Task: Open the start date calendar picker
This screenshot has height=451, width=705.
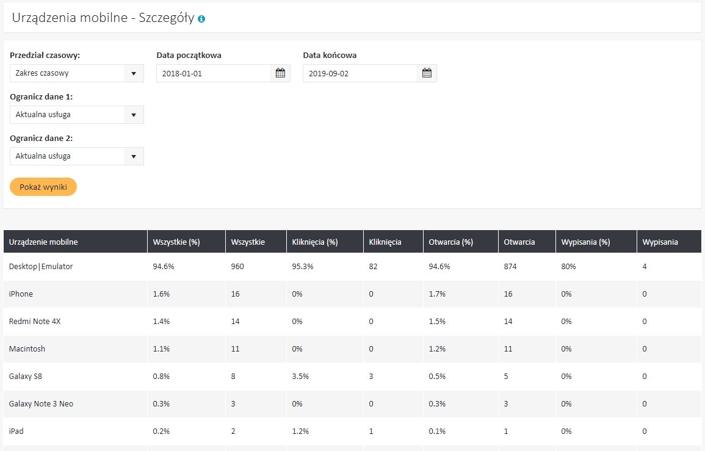Action: pos(280,73)
